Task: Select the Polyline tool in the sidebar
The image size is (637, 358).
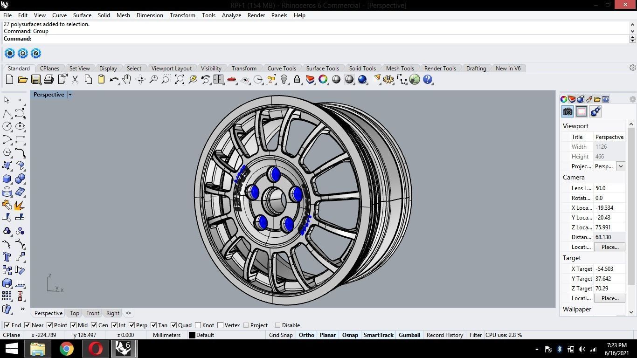Action: (7, 113)
